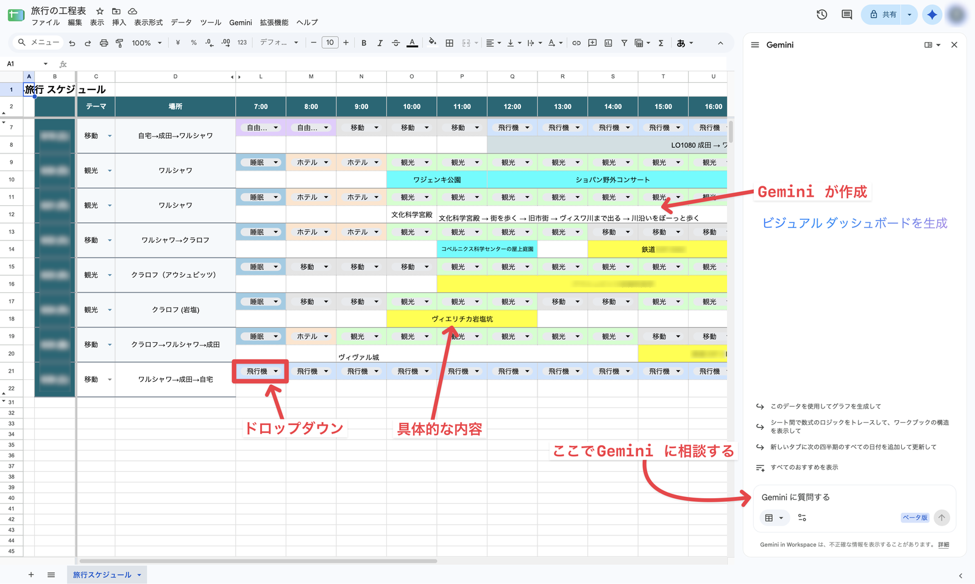The height and width of the screenshot is (584, 975).
Task: Open horizontal align dropdown
Action: pos(494,43)
